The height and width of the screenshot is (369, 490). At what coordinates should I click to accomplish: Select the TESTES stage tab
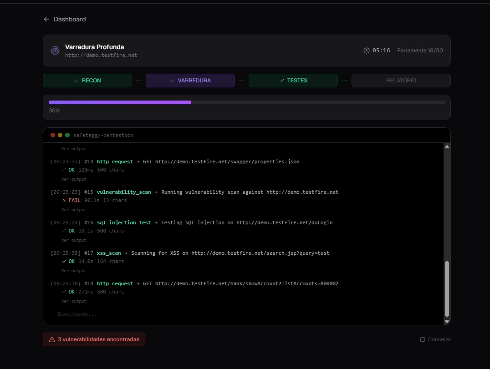(293, 81)
